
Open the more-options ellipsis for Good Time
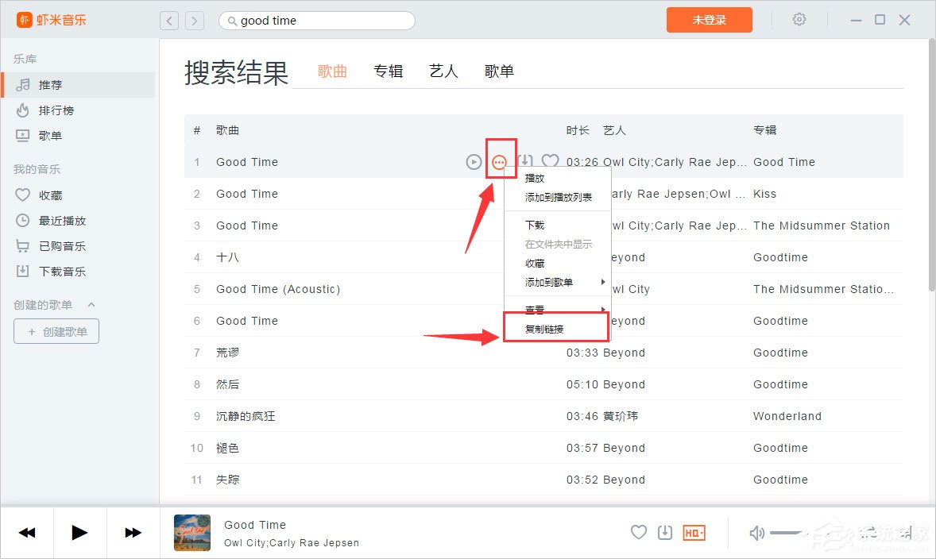499,161
